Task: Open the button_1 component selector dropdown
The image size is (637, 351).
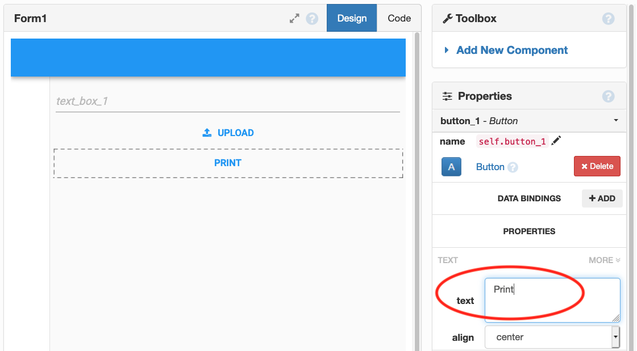Action: pos(617,120)
